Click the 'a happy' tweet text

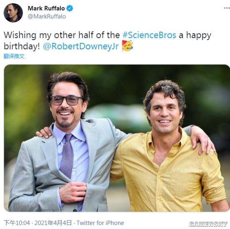click(195, 36)
